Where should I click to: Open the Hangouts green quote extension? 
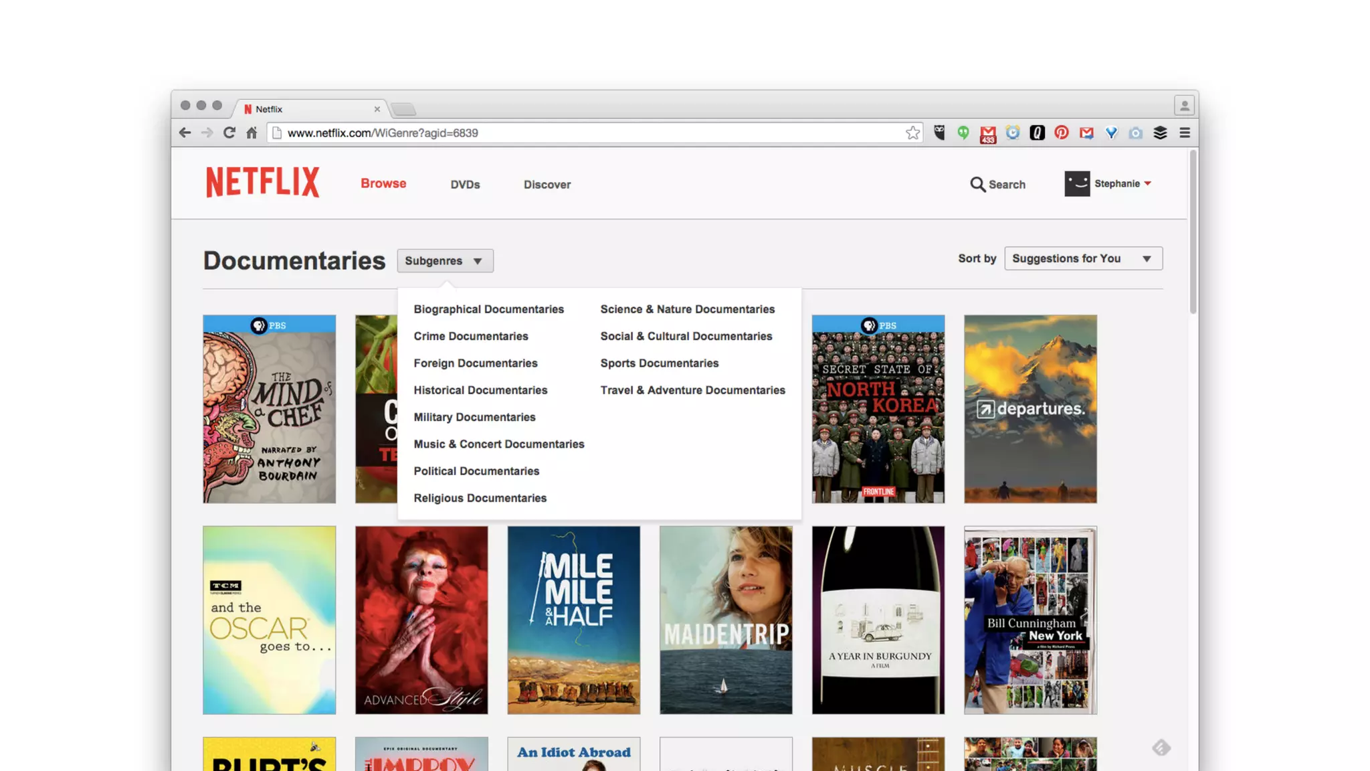(963, 133)
